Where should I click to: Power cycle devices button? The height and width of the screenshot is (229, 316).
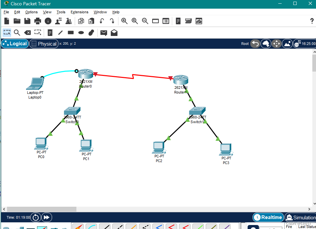coord(36,217)
